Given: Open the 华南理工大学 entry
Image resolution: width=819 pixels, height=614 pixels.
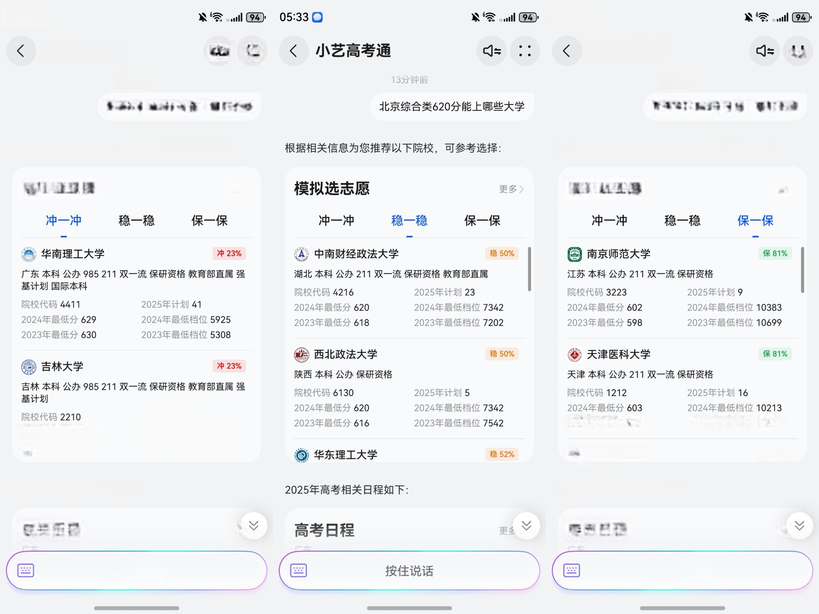Looking at the screenshot, I should 136,294.
